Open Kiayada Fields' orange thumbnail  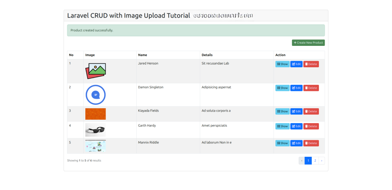click(95, 114)
